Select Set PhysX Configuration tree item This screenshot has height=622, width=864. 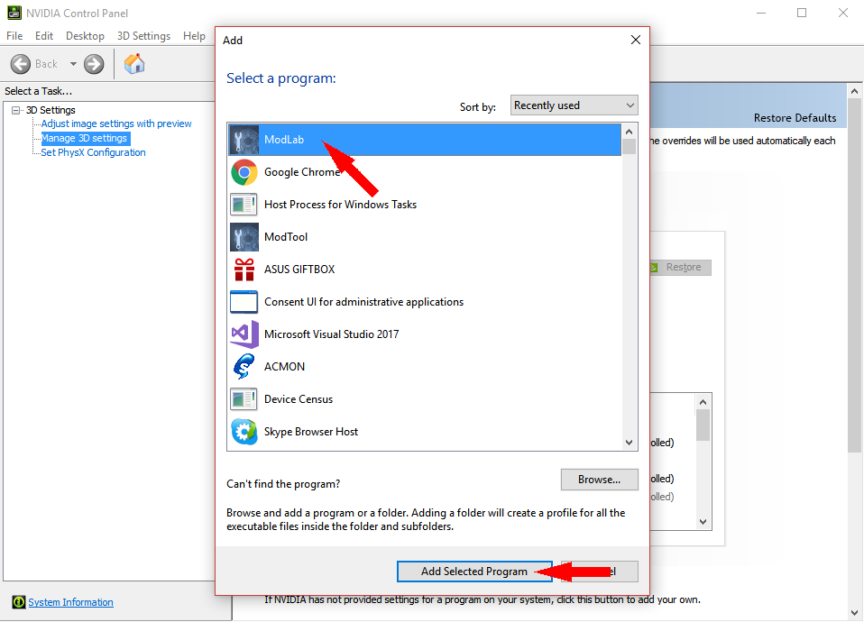pos(93,152)
